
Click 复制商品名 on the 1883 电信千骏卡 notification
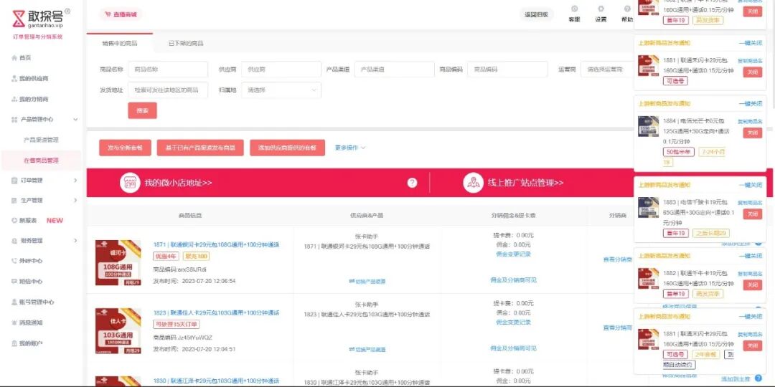point(751,203)
